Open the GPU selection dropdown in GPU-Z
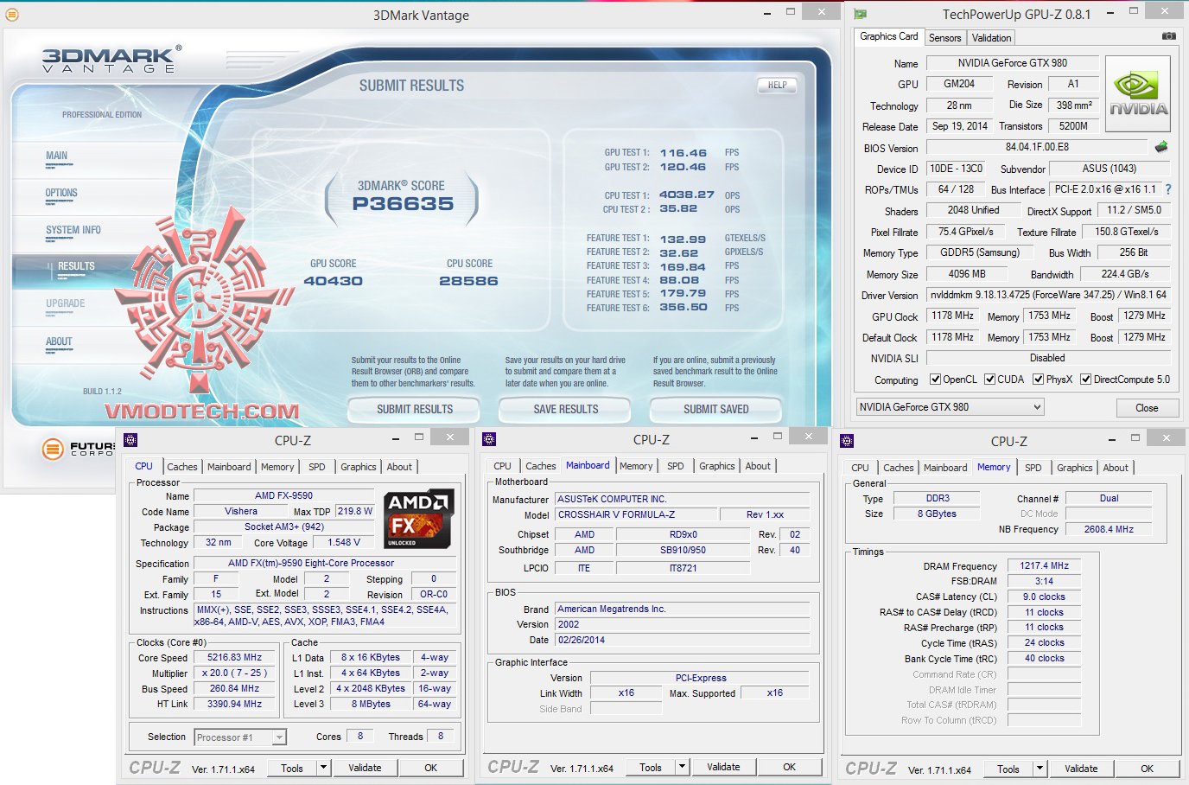This screenshot has width=1189, height=785. 950,407
